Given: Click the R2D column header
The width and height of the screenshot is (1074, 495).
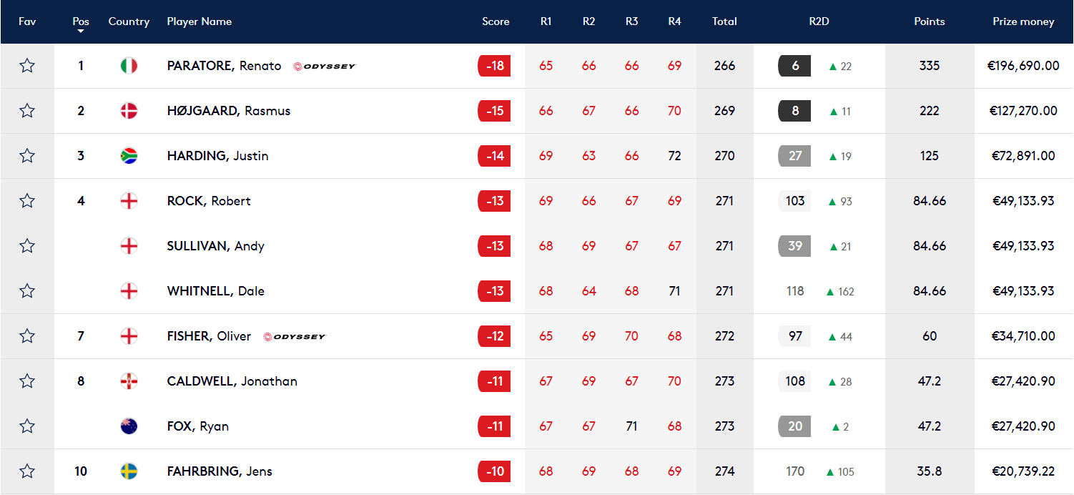Looking at the screenshot, I should point(819,21).
